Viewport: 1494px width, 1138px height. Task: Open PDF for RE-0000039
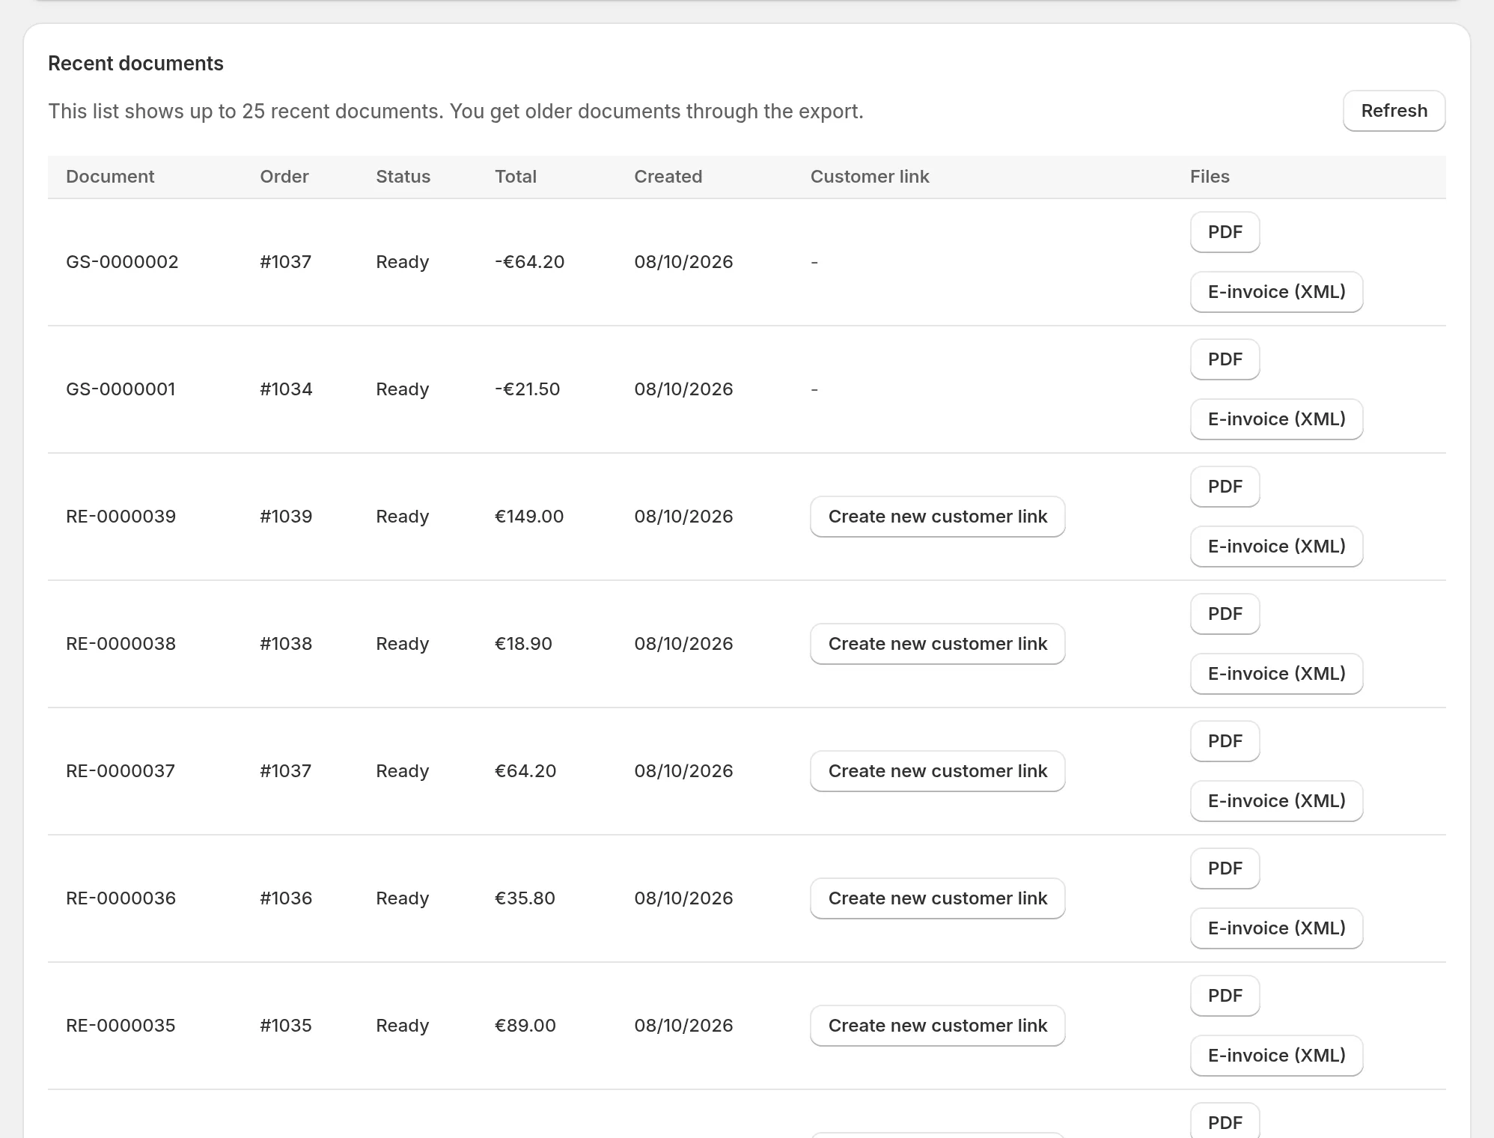pos(1225,487)
